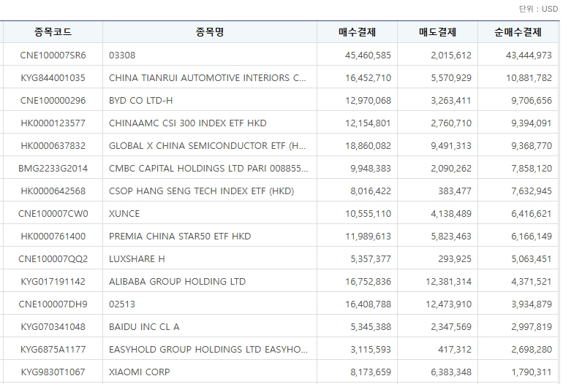
Task: Select stock code KYG844001035
Action: point(53,78)
